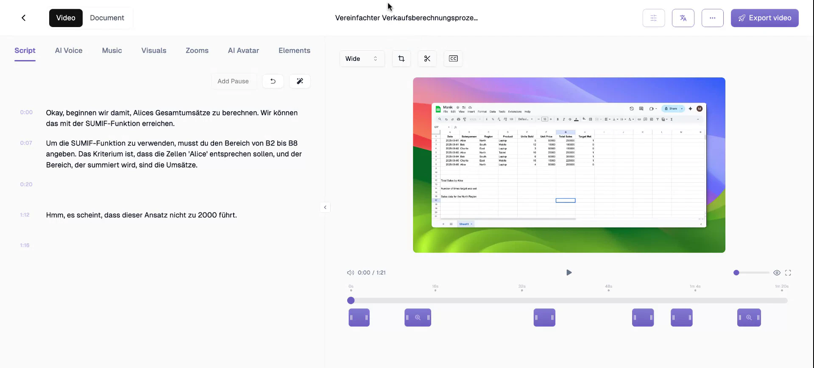Go back using the left chevron arrow
This screenshot has height=368, width=814.
[24, 18]
